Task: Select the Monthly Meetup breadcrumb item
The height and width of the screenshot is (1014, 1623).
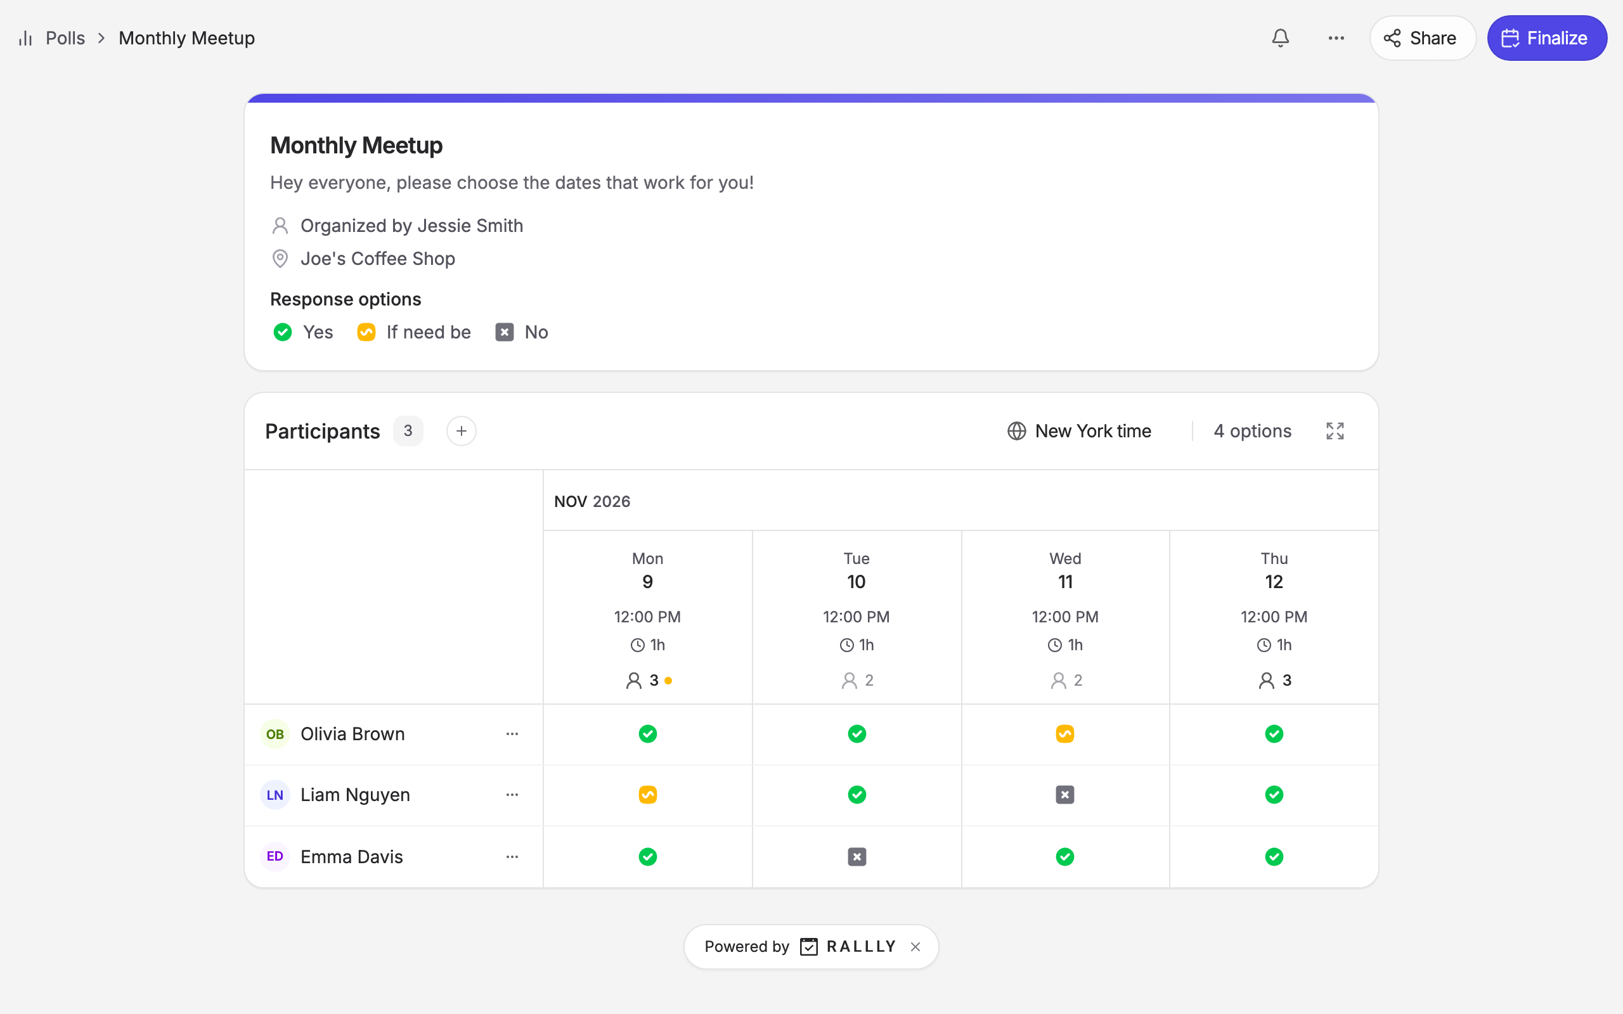Action: point(186,38)
